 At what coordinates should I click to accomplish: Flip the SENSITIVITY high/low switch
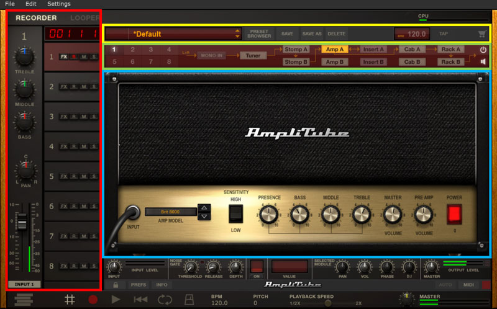click(236, 213)
